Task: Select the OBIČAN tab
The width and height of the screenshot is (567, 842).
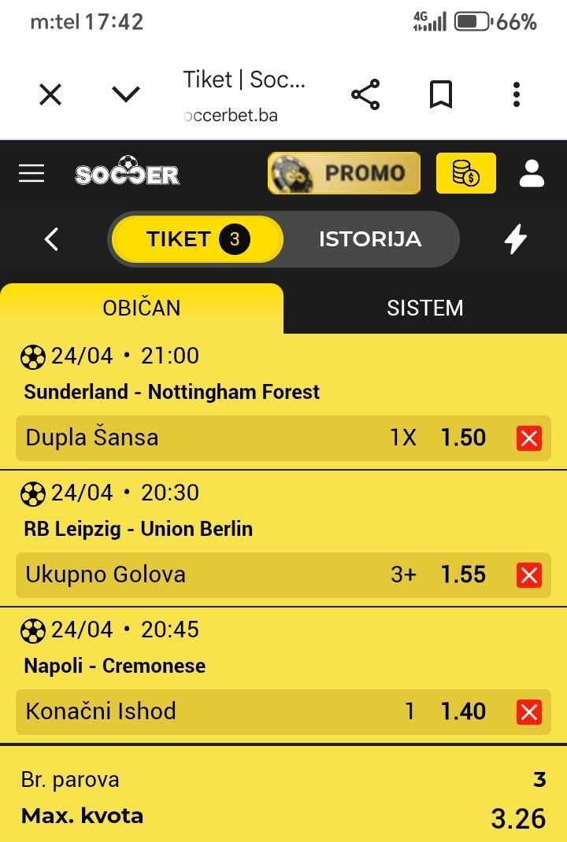Action: (x=142, y=308)
